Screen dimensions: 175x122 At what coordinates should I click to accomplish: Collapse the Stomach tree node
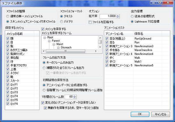58,48
